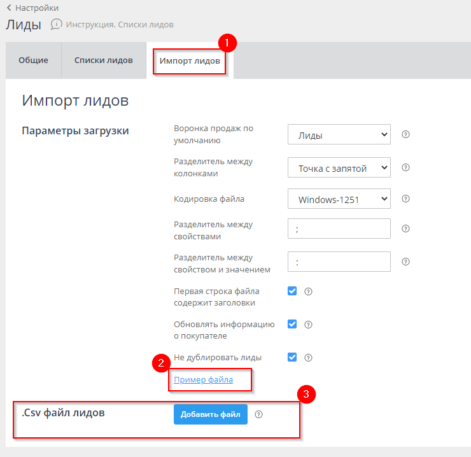Click the info icon beside 'Инструкция. Списки лидов'
This screenshot has width=471, height=457.
point(57,24)
